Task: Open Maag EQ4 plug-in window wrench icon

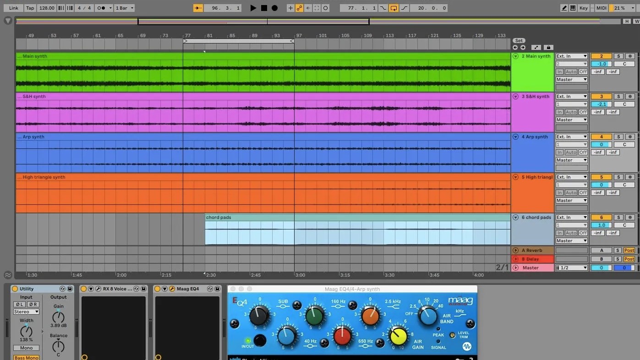Action: pyautogui.click(x=172, y=289)
